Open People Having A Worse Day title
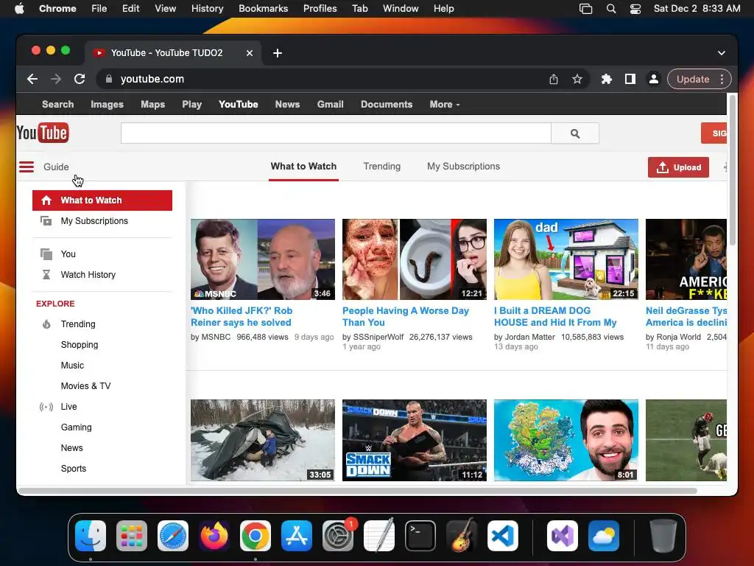Screen dimensions: 754x566 [406, 317]
